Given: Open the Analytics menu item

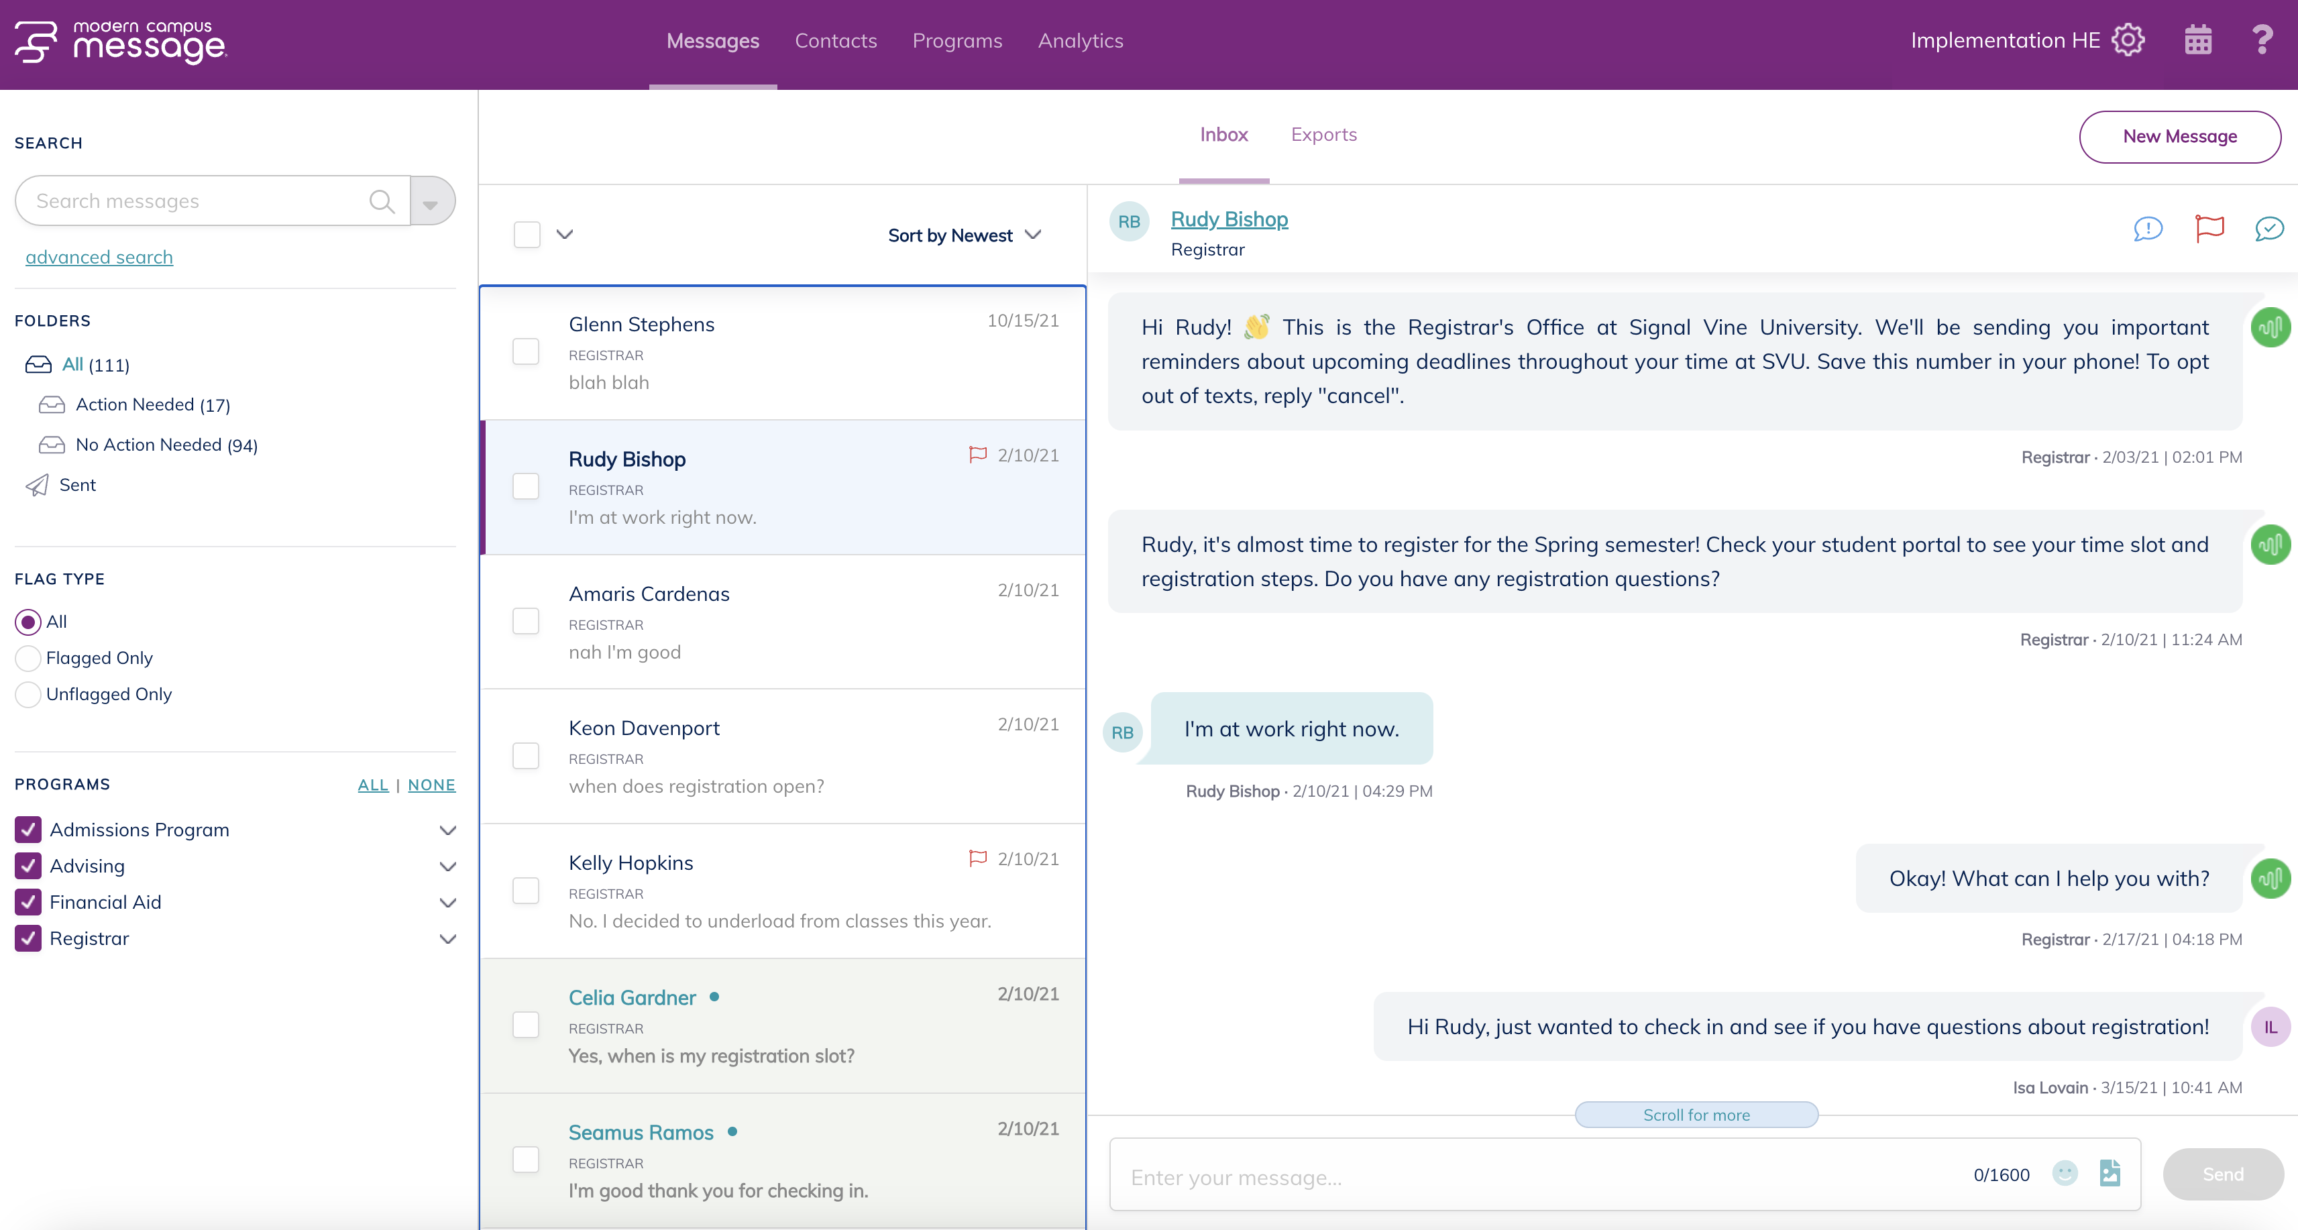Looking at the screenshot, I should point(1081,41).
